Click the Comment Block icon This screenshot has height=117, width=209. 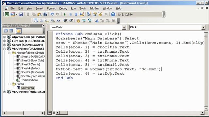84,20
